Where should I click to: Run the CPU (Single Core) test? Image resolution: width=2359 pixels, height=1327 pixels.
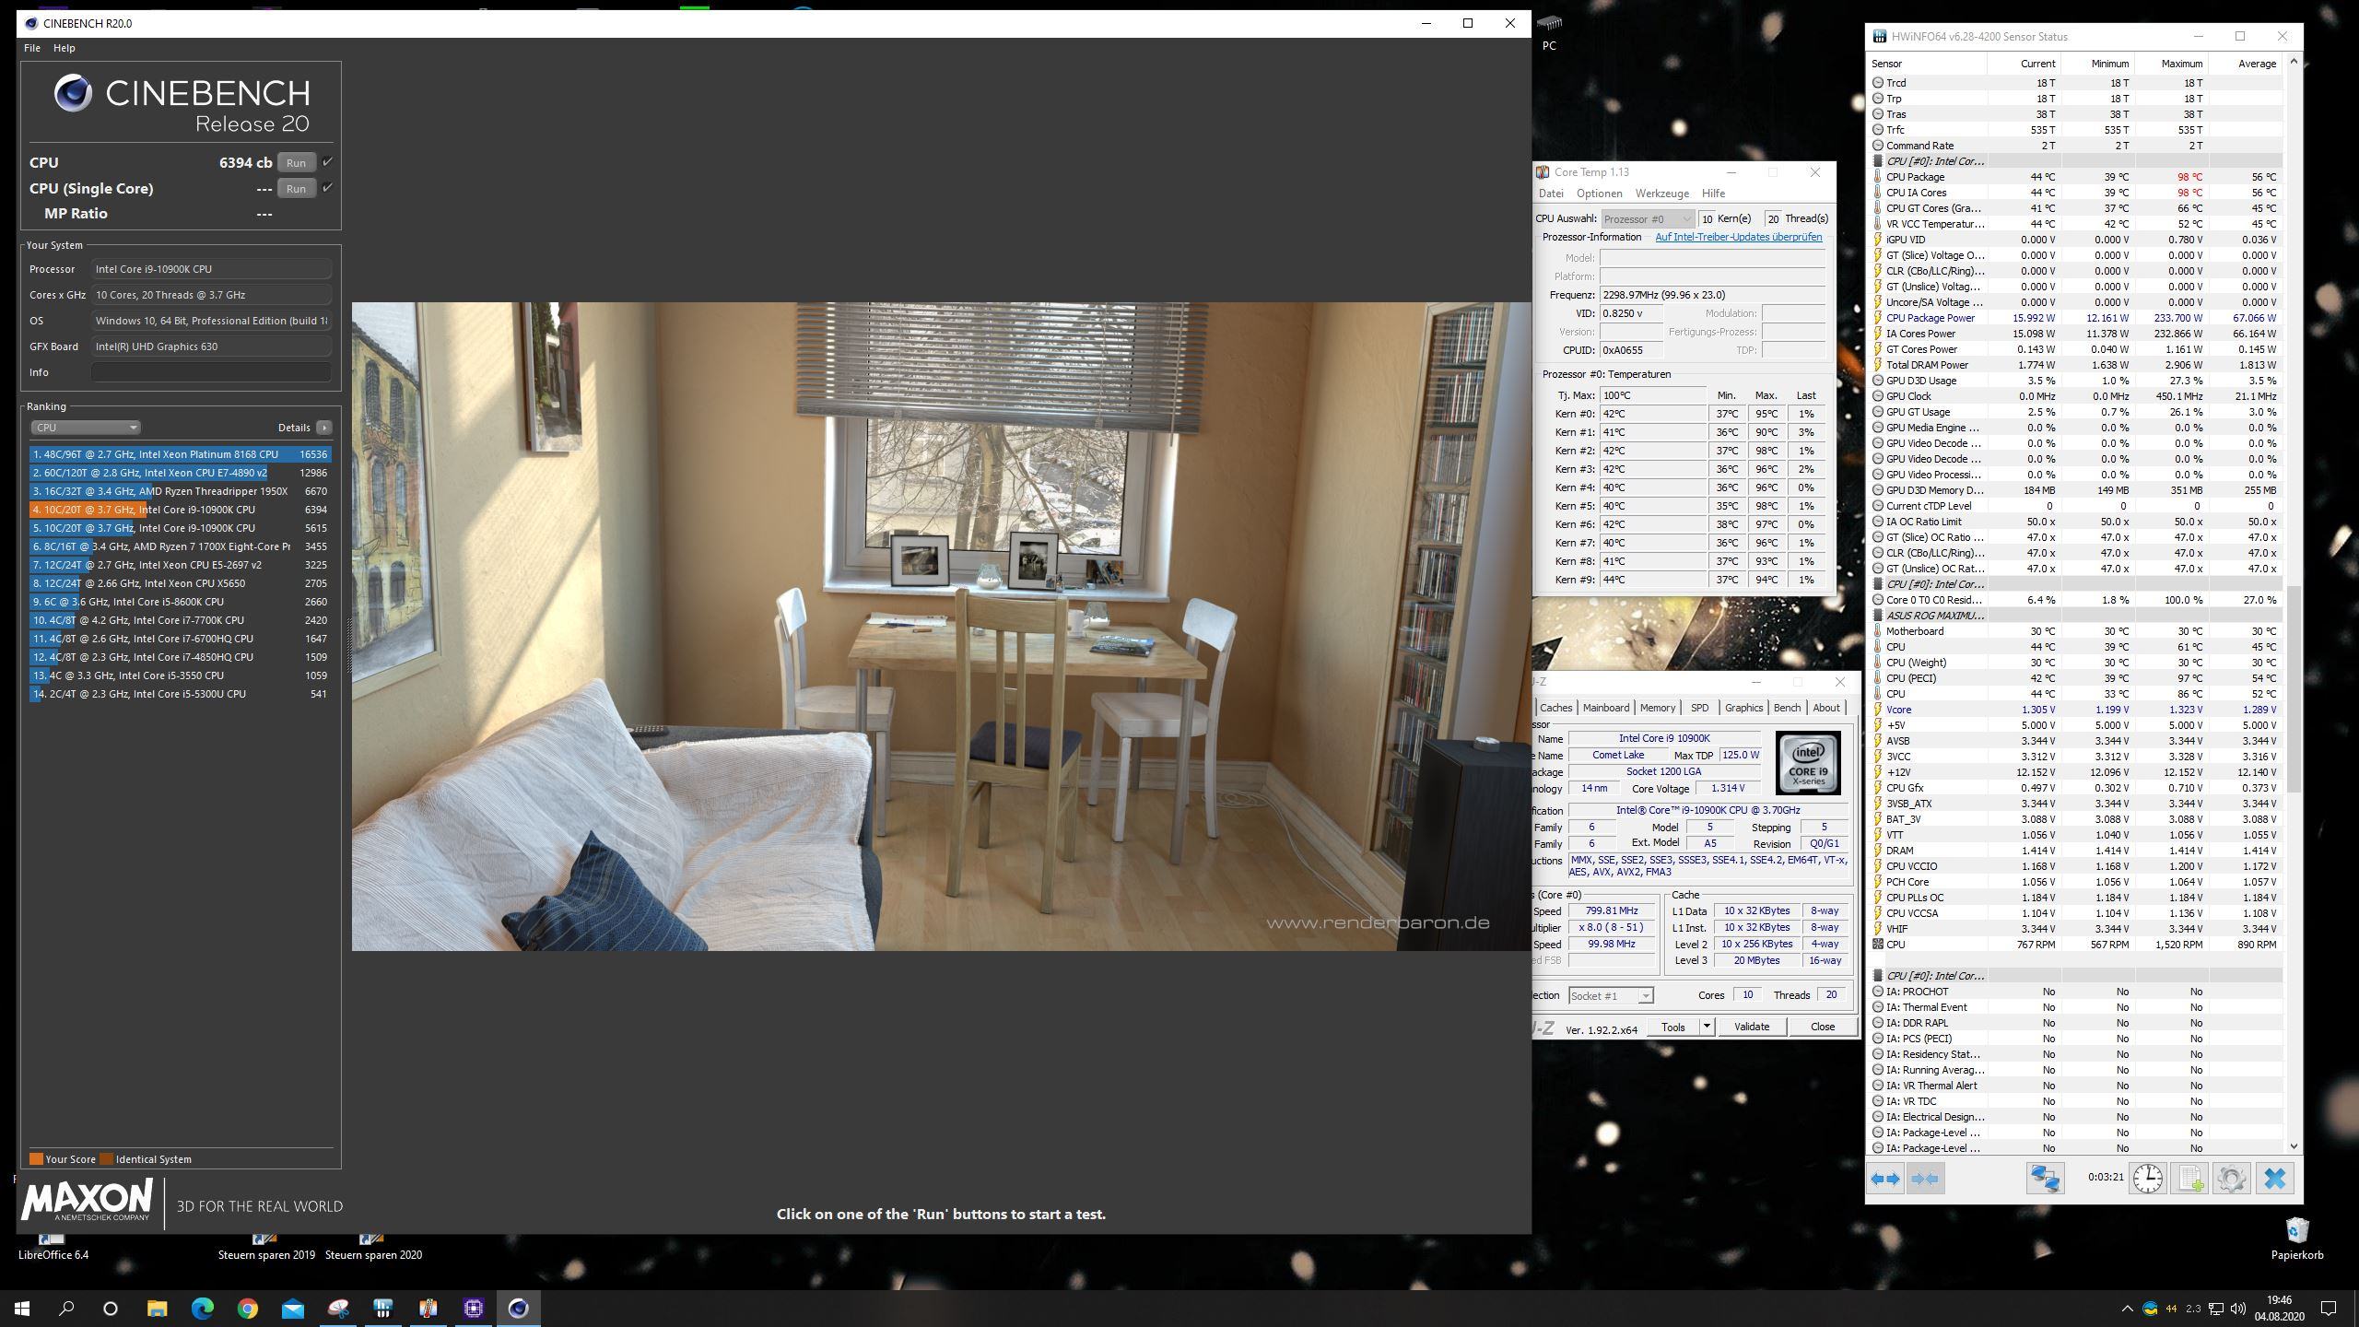click(x=296, y=188)
